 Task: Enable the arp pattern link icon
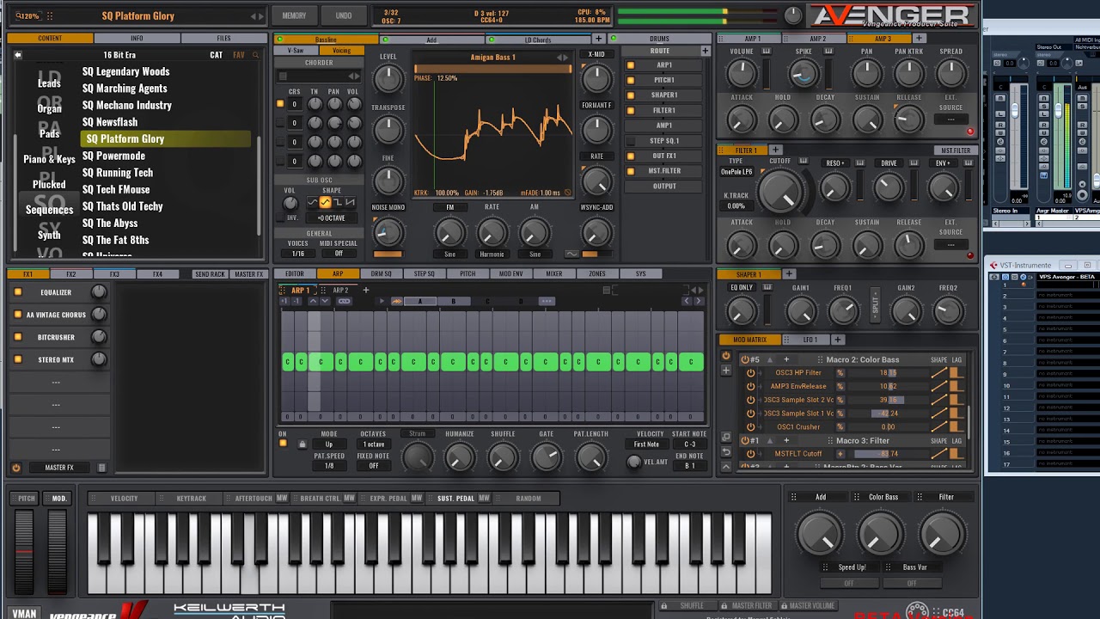pos(344,301)
